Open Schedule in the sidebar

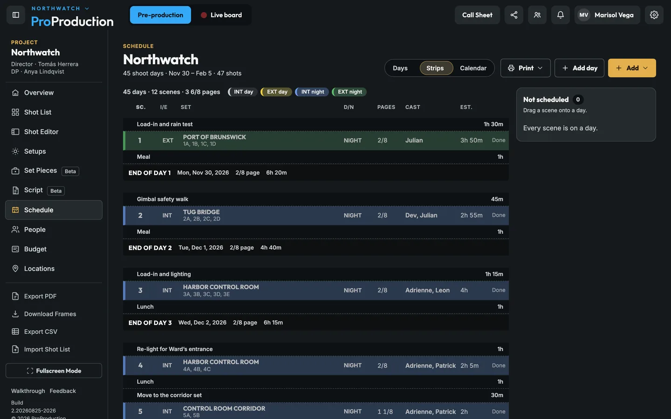coord(54,210)
